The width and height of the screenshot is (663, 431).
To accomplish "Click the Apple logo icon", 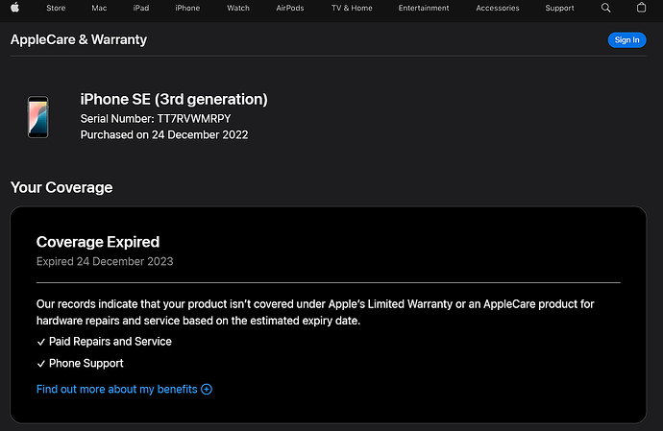I will coord(14,8).
